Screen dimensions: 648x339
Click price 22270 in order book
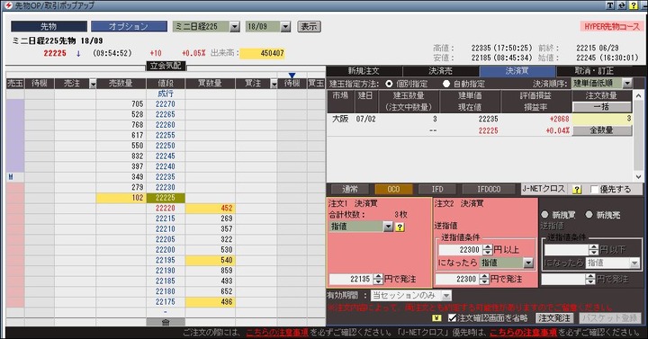pos(166,104)
